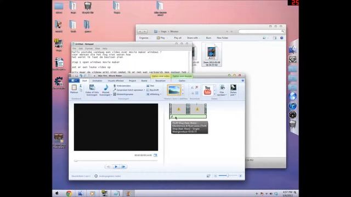Image resolution: width=351 pixels, height=197 pixels.
Task: Click the Movie Maker help icon
Action: click(x=242, y=80)
